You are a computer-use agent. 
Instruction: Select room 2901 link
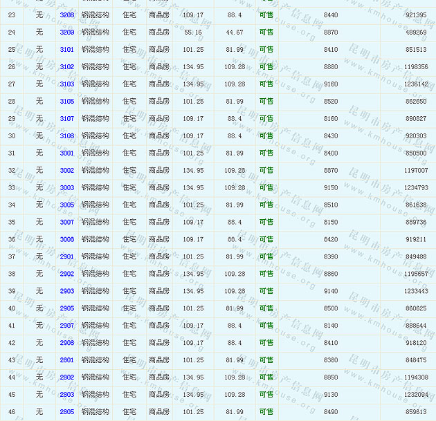point(66,257)
